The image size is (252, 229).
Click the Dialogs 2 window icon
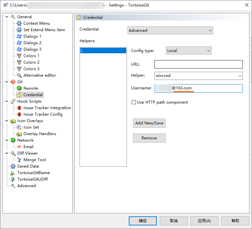coord(19,43)
